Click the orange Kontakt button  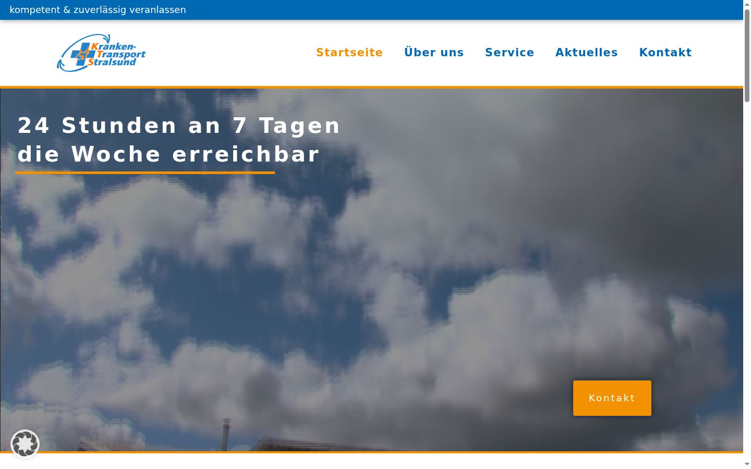(x=612, y=398)
